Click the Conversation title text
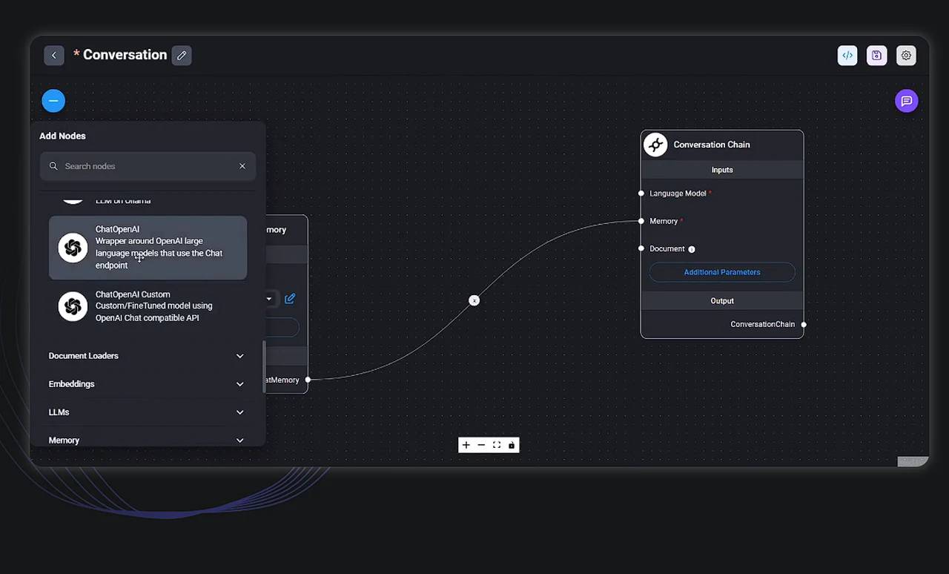Viewport: 949px width, 574px height. click(x=125, y=55)
